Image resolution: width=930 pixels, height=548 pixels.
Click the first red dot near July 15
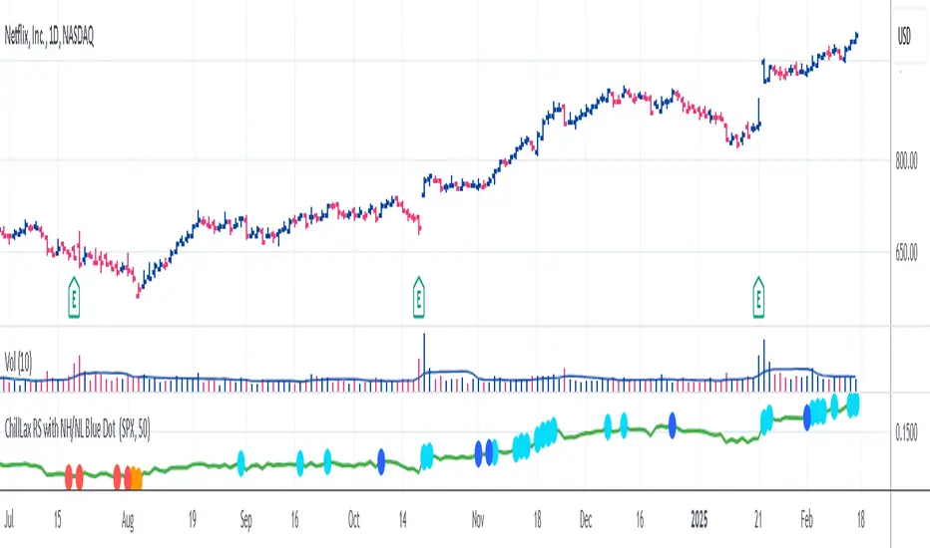69,477
